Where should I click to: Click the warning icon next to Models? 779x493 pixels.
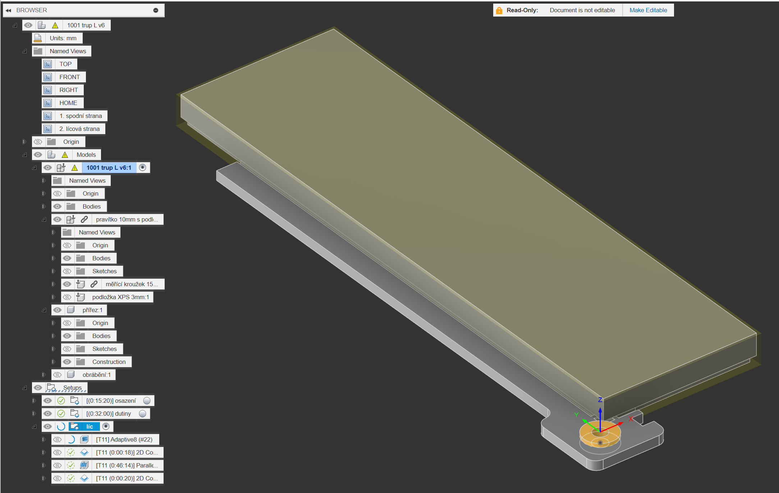pyautogui.click(x=65, y=155)
